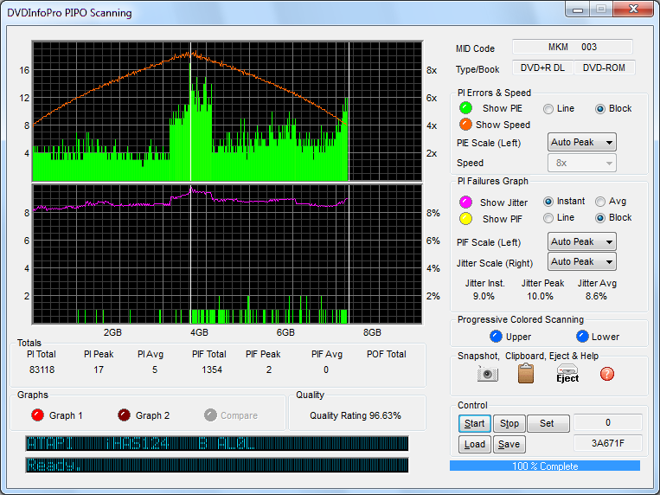Copy results using the clipboard icon
Viewport: 660px width, 495px height.
(x=526, y=373)
